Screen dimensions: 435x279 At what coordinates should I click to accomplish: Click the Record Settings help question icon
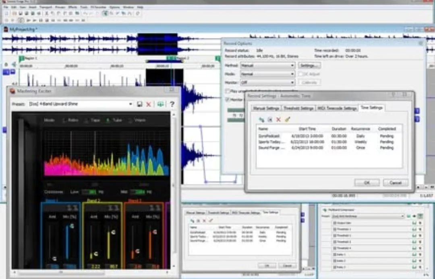(393, 95)
